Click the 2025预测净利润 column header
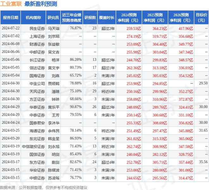The width and height of the screenshot is (209, 190). (x=155, y=18)
